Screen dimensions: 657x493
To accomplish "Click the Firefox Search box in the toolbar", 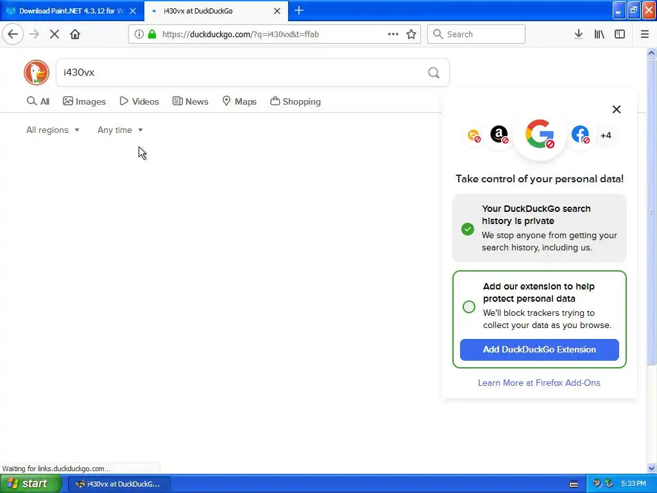I will pos(476,34).
